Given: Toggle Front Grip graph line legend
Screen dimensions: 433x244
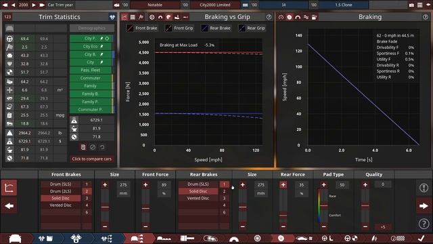Looking at the screenshot, I should [x=179, y=28].
